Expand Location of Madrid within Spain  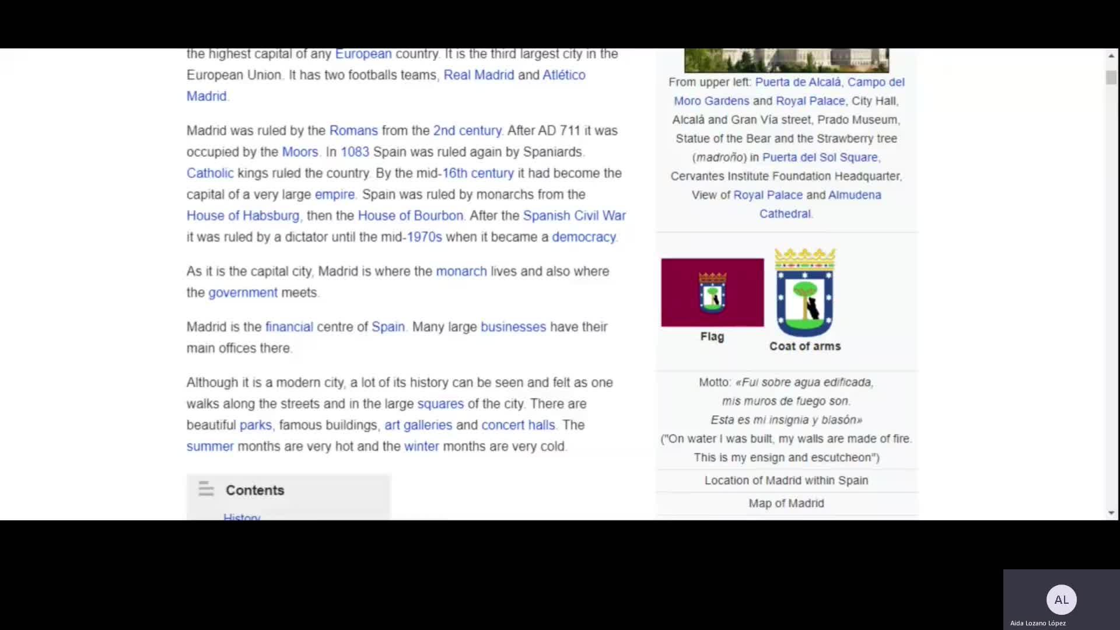tap(786, 480)
